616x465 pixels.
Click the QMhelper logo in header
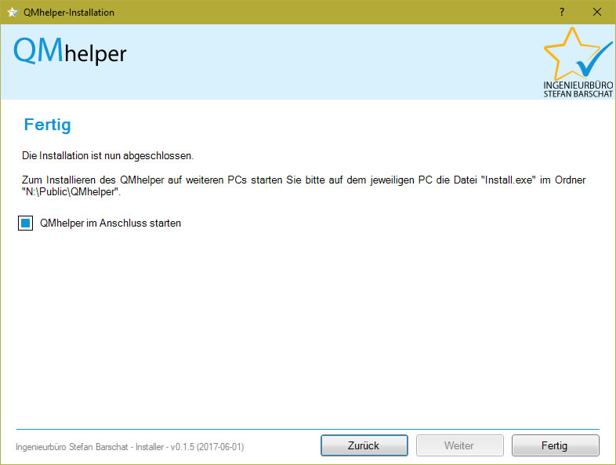[70, 51]
